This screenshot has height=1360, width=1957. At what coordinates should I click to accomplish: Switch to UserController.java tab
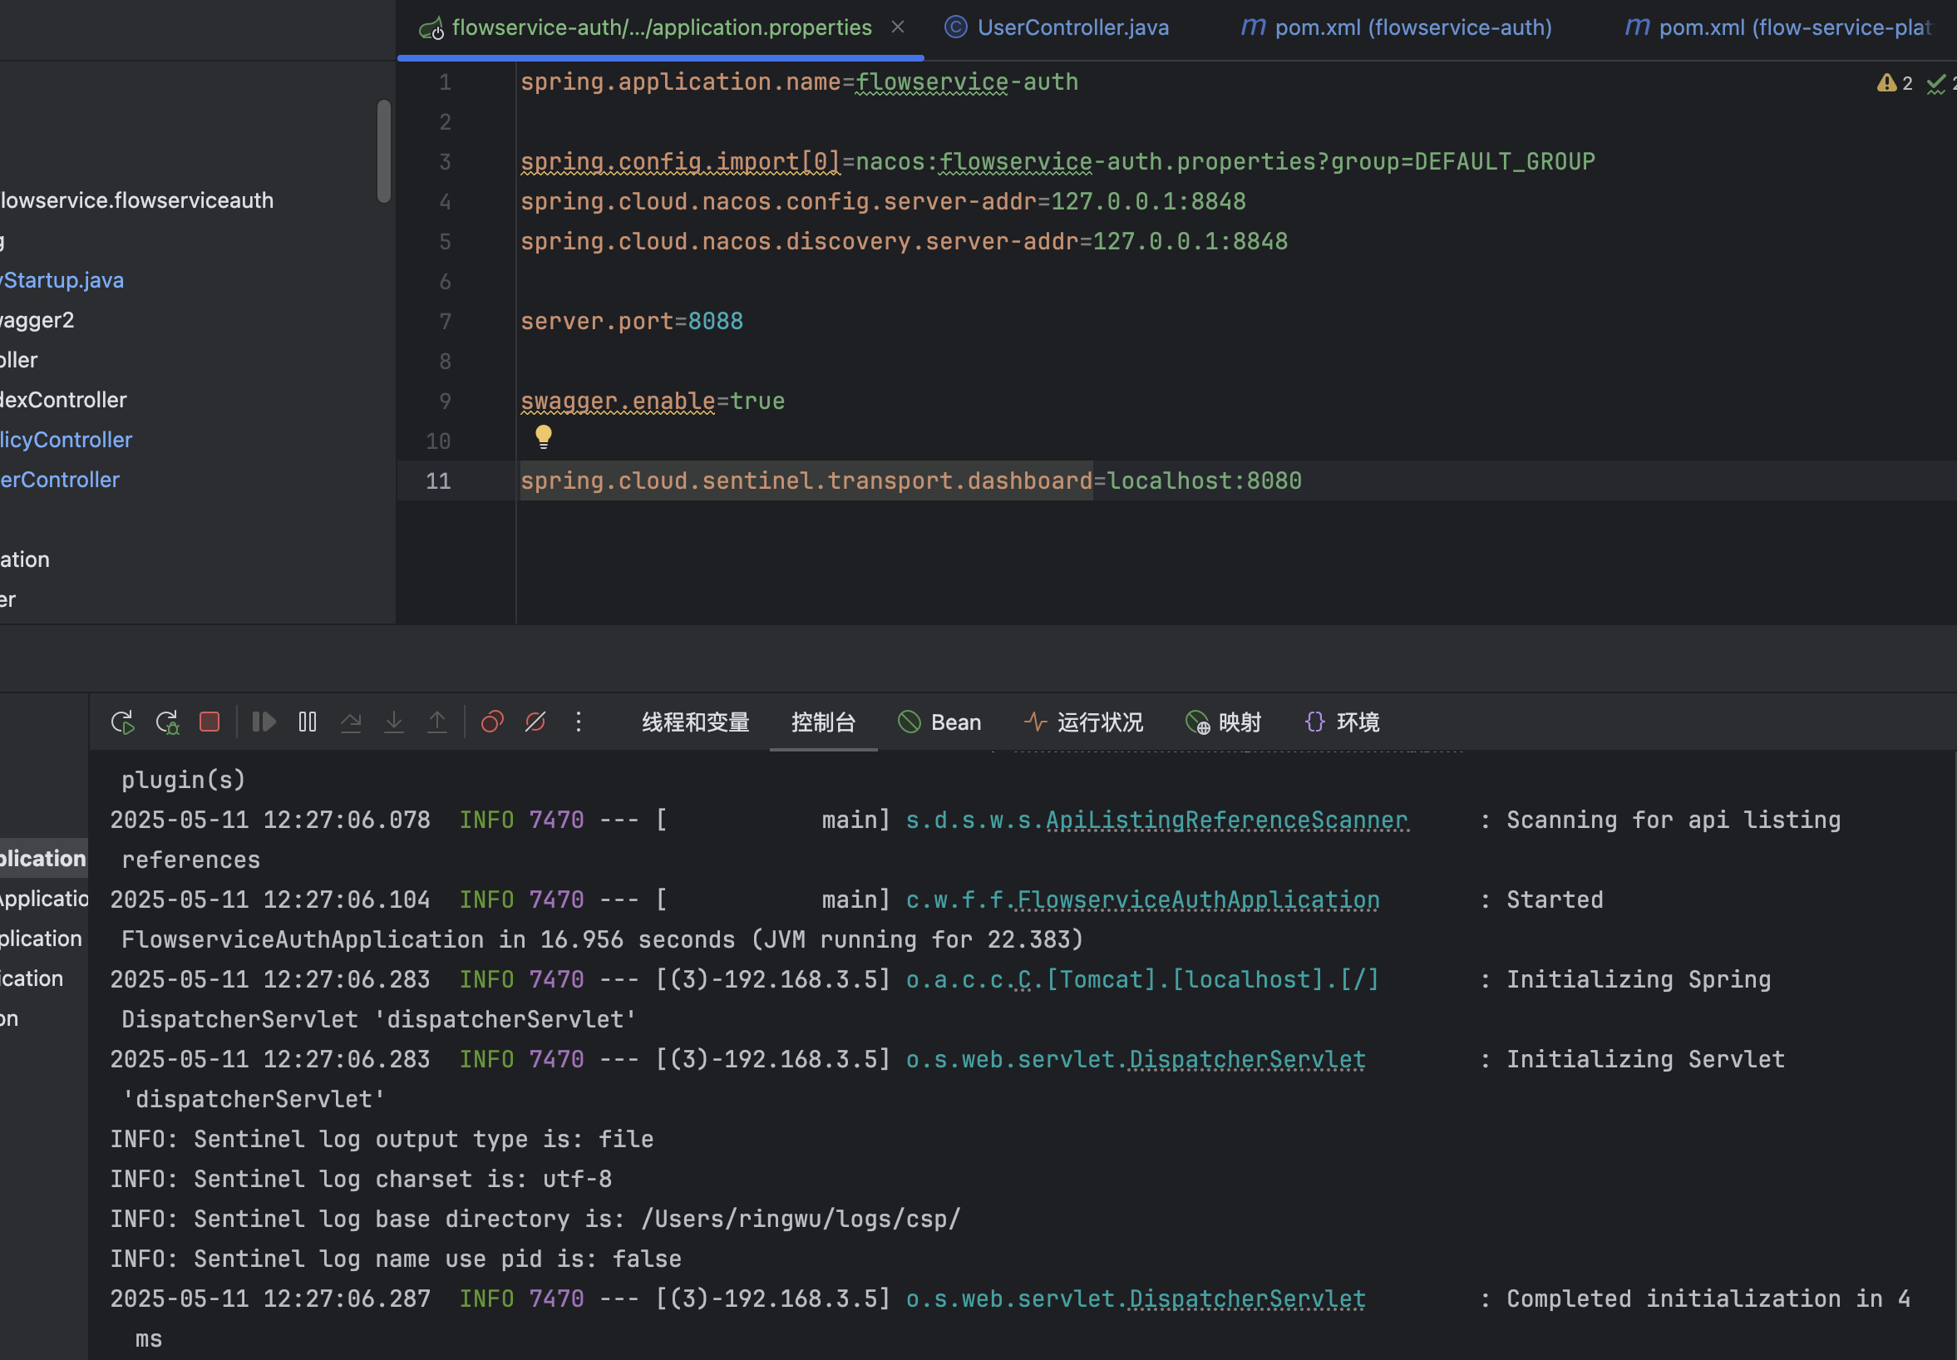(1057, 27)
